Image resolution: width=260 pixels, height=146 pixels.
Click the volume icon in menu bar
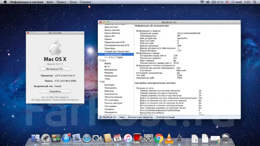tap(208, 2)
